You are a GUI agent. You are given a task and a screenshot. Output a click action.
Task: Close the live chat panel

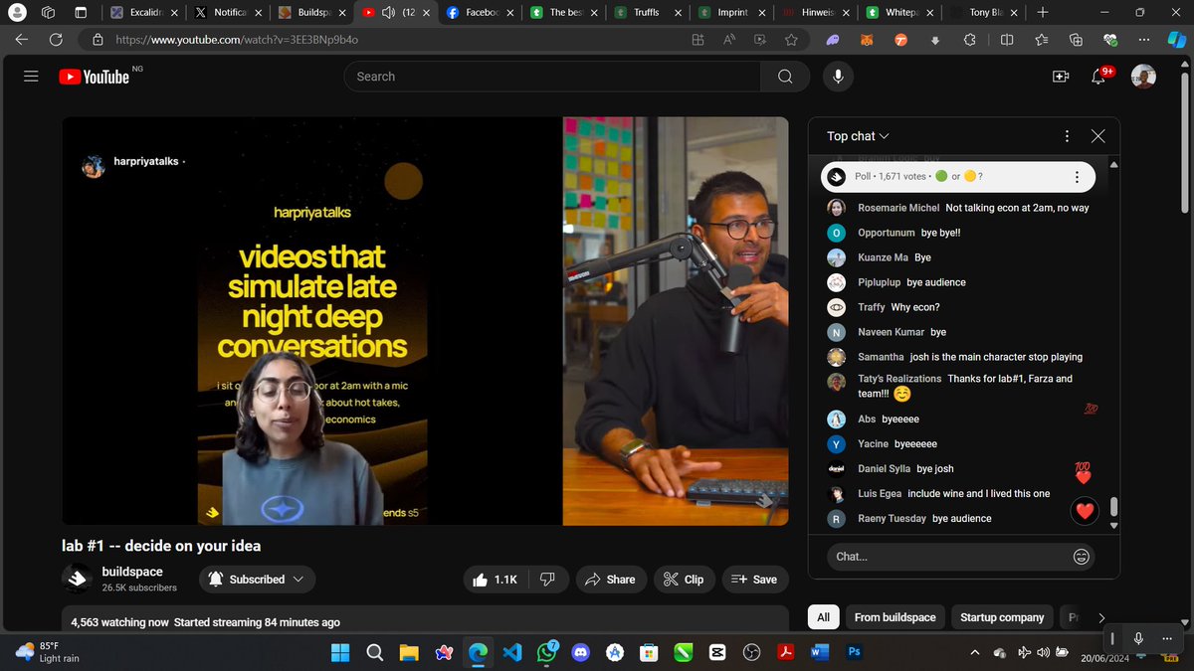pyautogui.click(x=1097, y=136)
